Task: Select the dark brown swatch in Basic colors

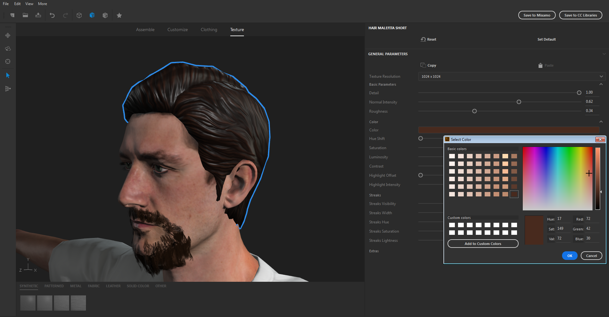Action: (x=514, y=194)
